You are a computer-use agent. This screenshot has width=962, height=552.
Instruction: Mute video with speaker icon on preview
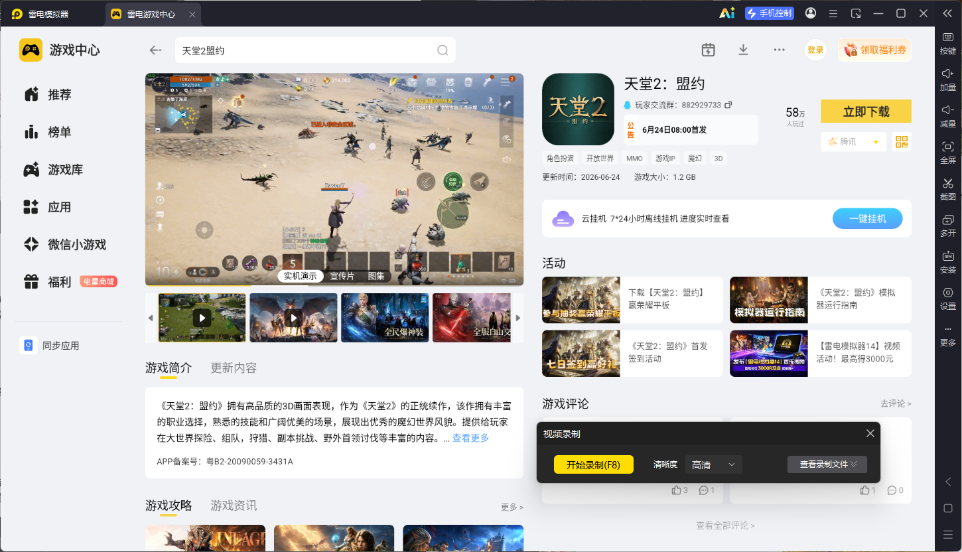point(507,159)
